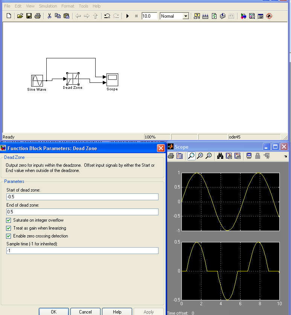This screenshot has height=315, width=291.
Task: Click the Start of dead zone field
Action: tap(82, 197)
